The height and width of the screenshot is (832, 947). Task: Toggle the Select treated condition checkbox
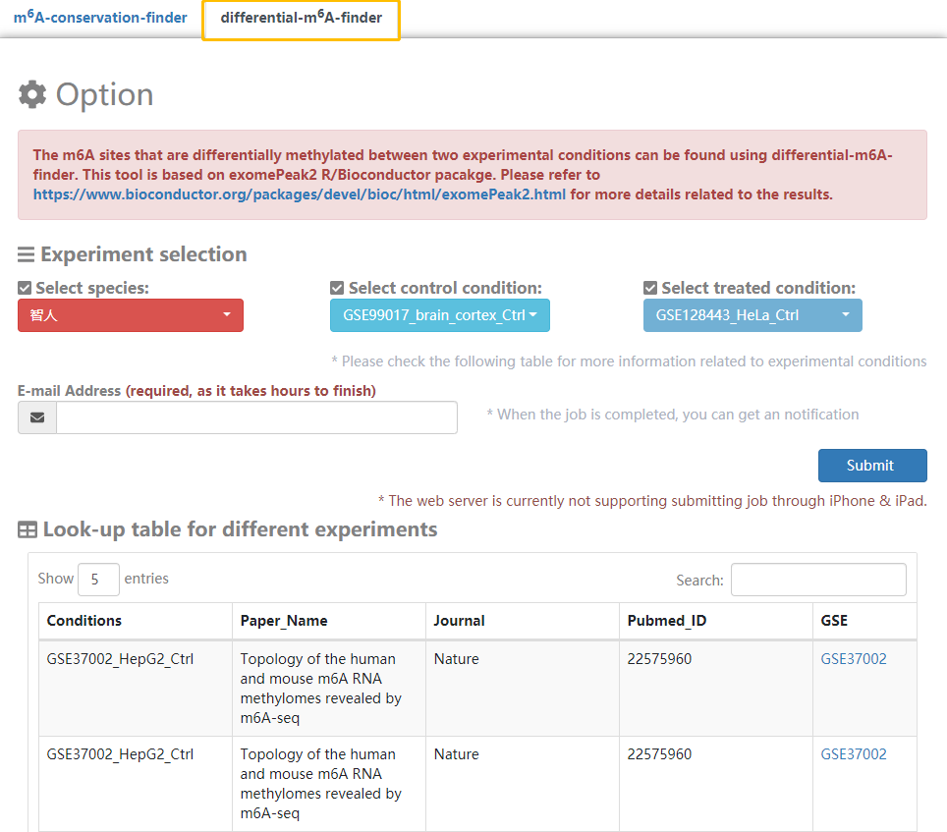650,288
